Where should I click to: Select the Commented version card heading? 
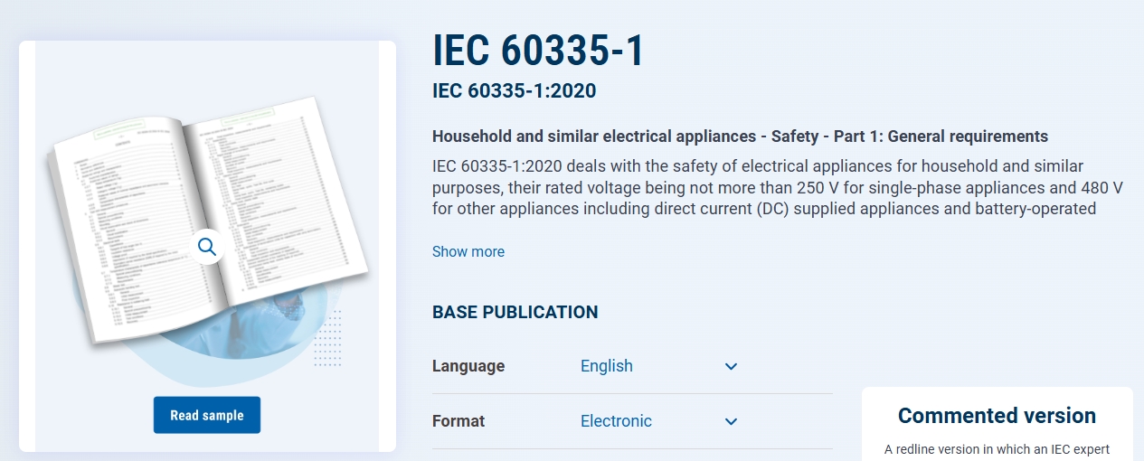tap(997, 416)
